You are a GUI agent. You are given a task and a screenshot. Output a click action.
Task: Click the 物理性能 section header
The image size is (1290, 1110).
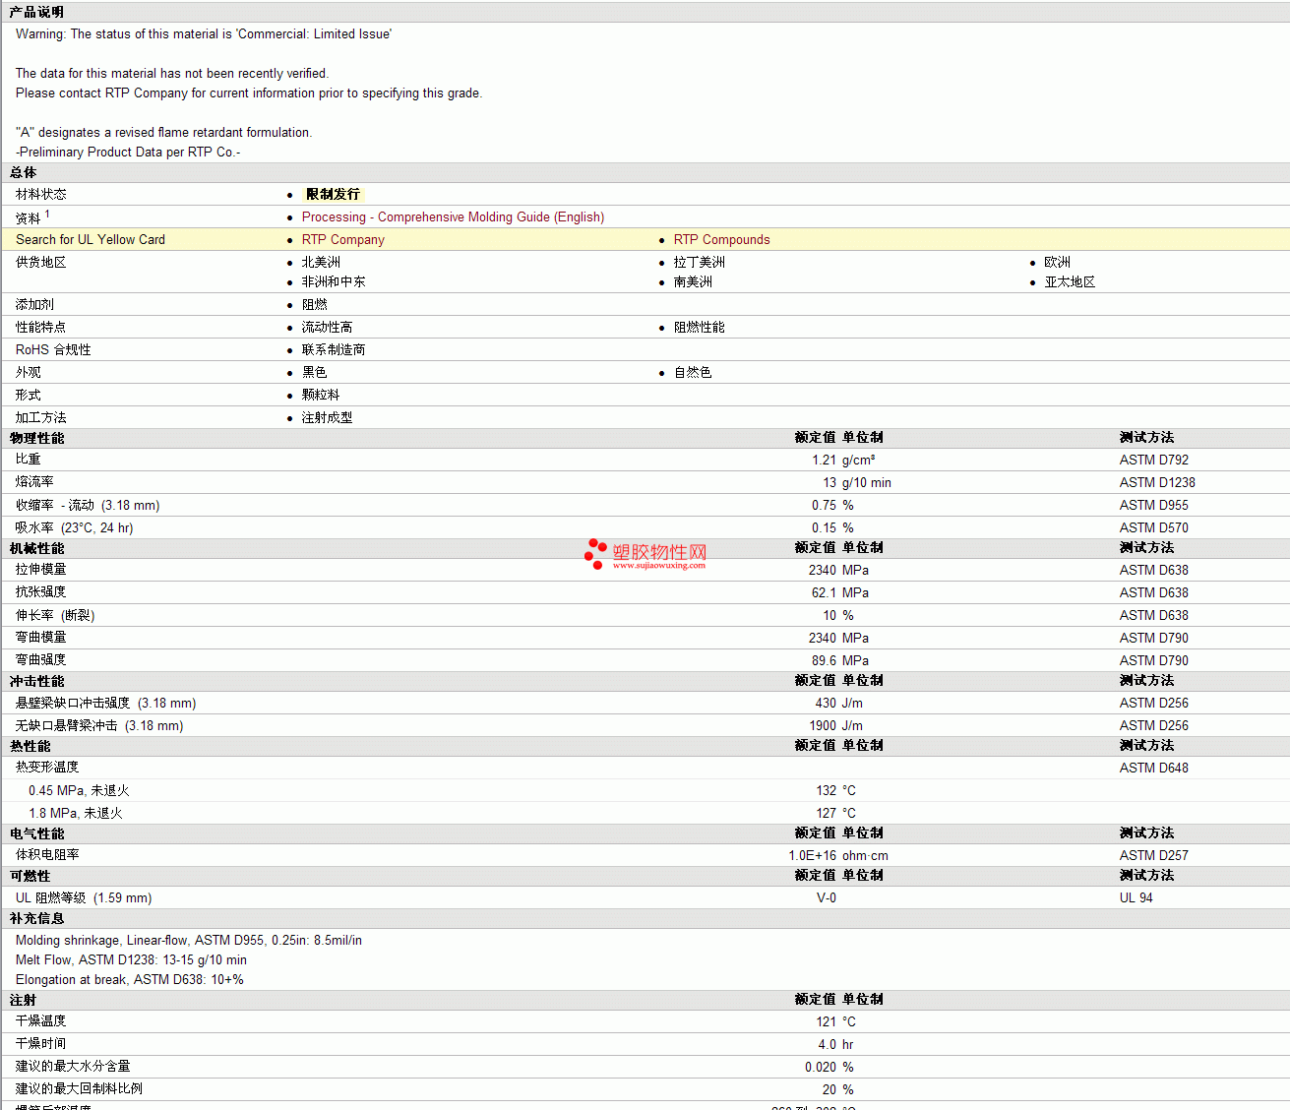point(36,438)
